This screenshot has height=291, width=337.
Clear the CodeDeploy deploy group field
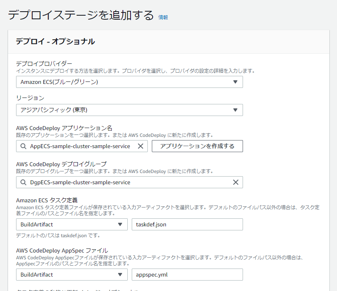point(236,182)
